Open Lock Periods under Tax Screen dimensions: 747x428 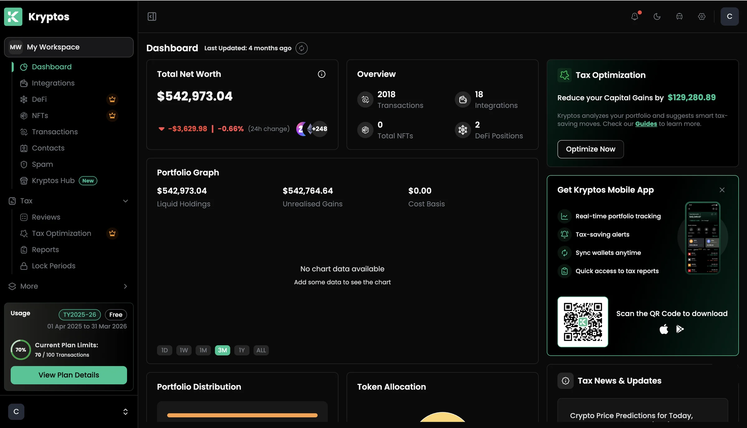(54, 266)
